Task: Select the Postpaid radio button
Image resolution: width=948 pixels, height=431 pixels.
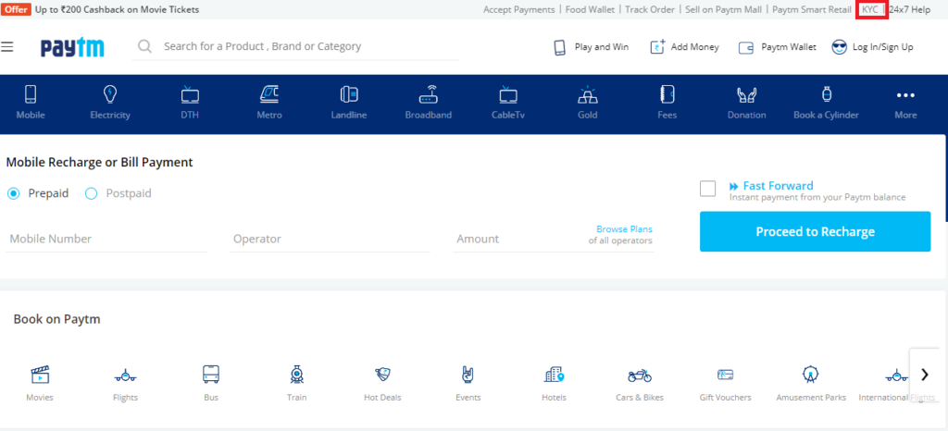Action: (x=92, y=194)
